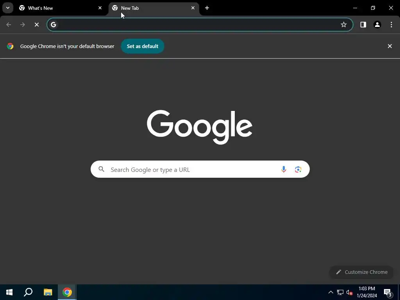Open the tab search dropdown arrow

pyautogui.click(x=8, y=8)
